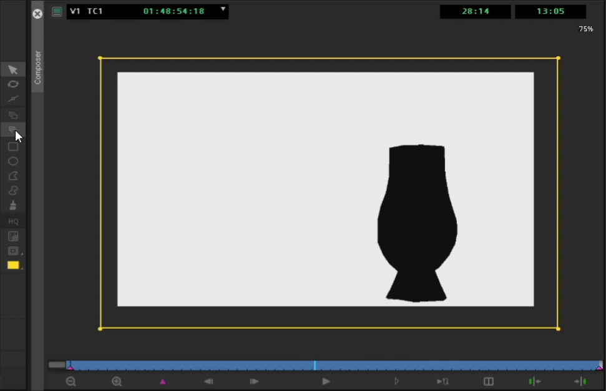Click the 01:48:54:18 timecode readout
The image size is (606, 391).
(x=173, y=11)
